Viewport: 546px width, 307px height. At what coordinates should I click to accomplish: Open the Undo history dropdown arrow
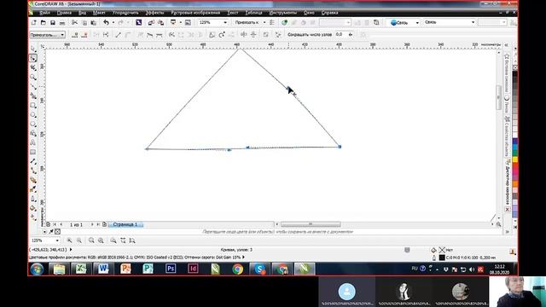click(x=113, y=23)
